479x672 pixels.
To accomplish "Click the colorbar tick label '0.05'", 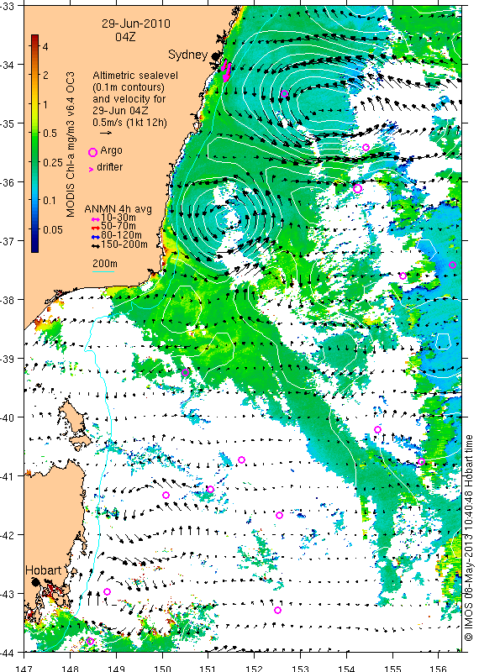I will (x=53, y=230).
